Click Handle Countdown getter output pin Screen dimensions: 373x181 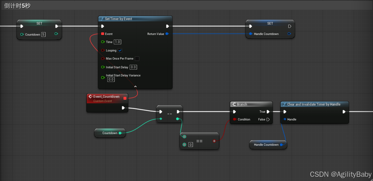(282, 144)
